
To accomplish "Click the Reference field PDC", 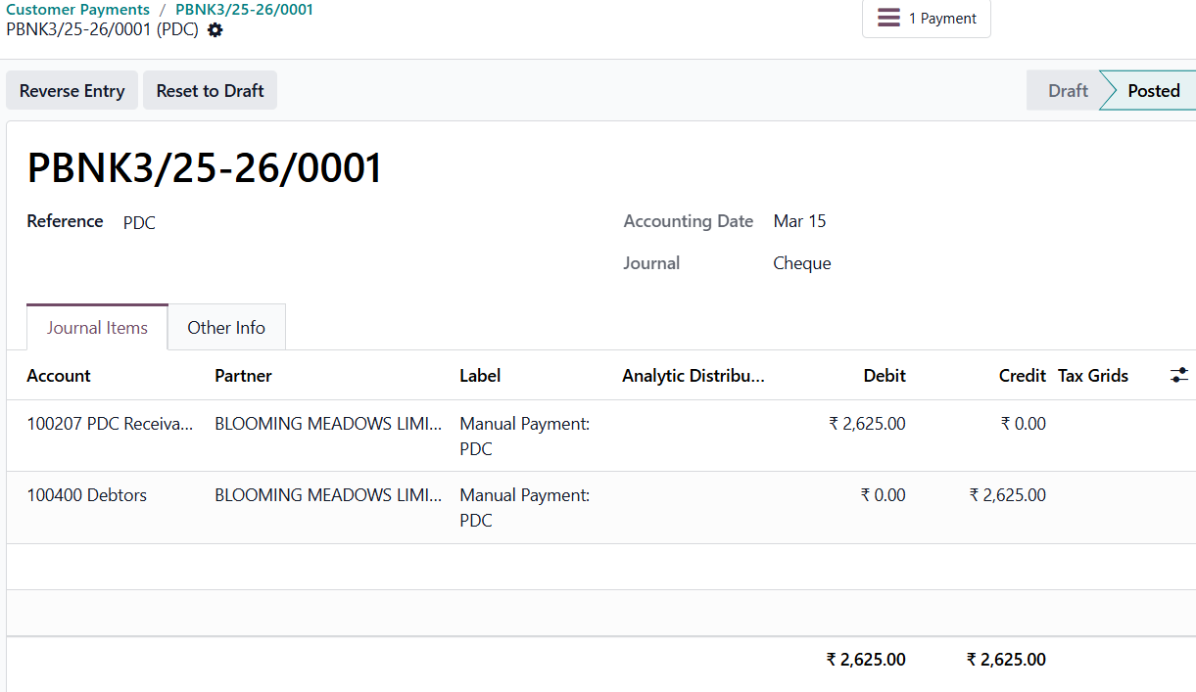I will [139, 223].
